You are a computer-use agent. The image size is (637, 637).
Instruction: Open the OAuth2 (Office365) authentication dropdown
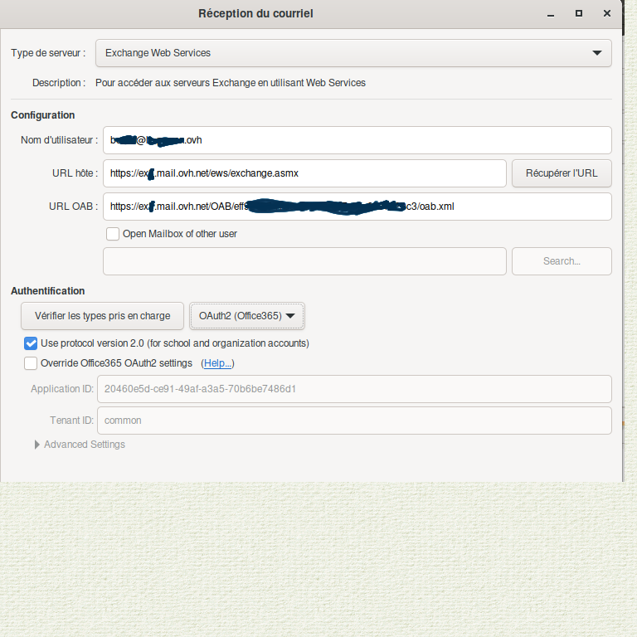pos(247,316)
